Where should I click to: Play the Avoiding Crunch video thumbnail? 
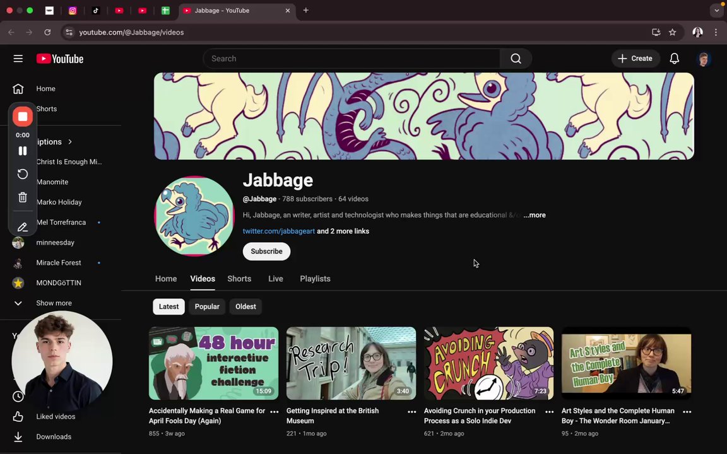(488, 363)
